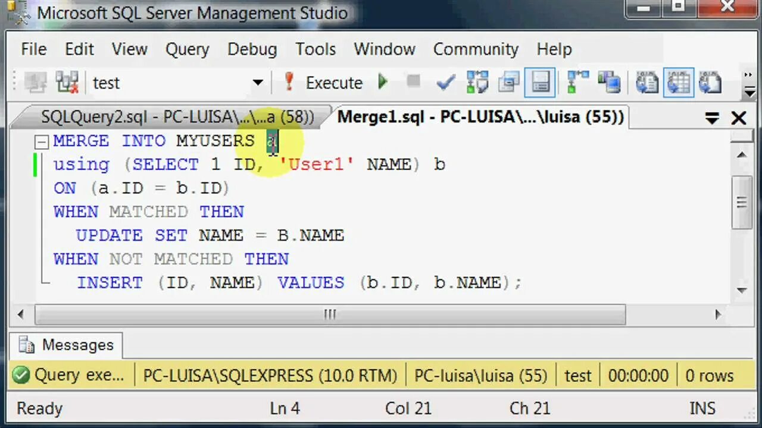
Task: Click the red exclamation Execute icon
Action: click(x=289, y=82)
